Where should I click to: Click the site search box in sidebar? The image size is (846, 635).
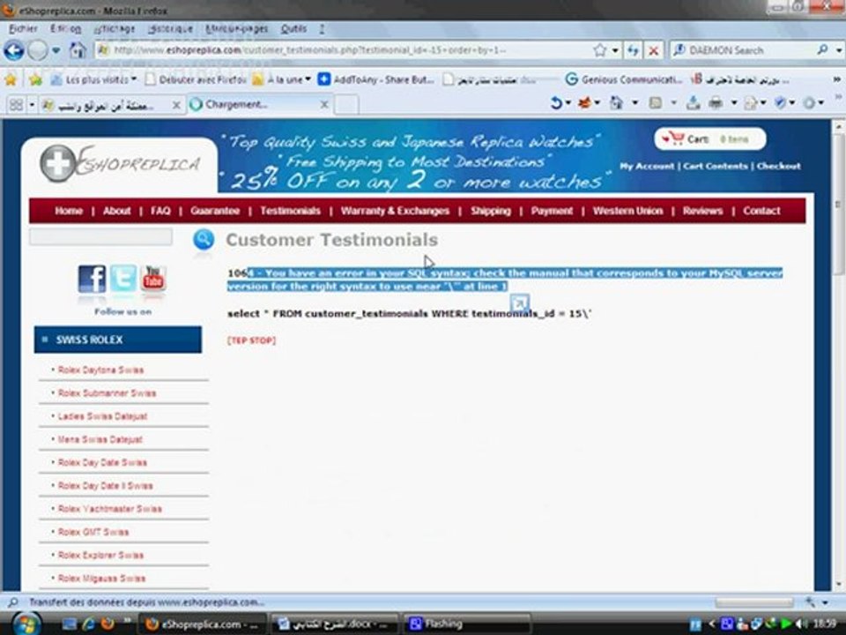(100, 236)
